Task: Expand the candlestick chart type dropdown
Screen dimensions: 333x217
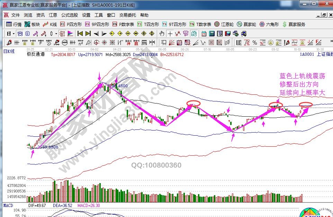Action: [56, 34]
